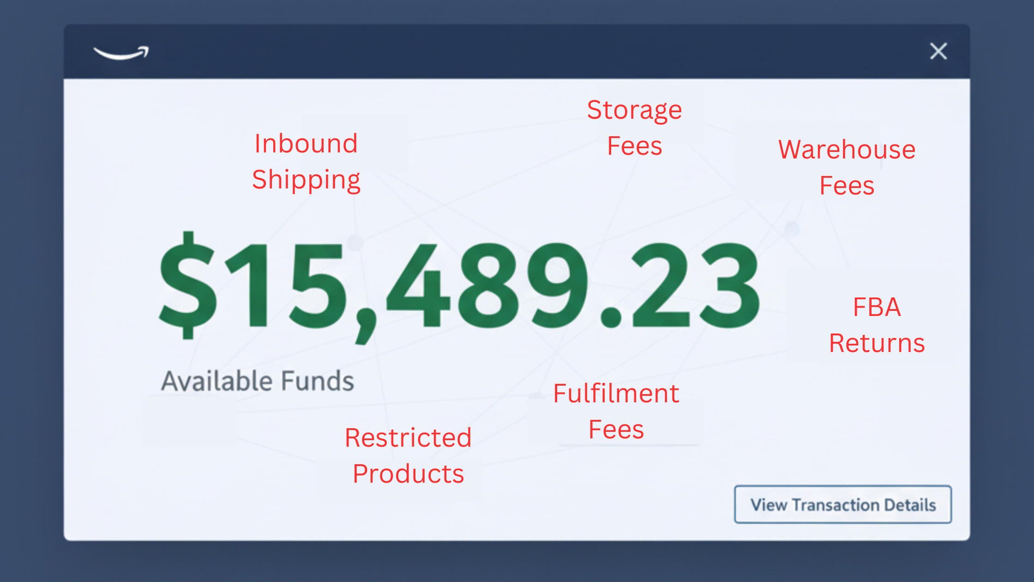Viewport: 1034px width, 582px height.
Task: Open the FBA Returns label
Action: [877, 325]
